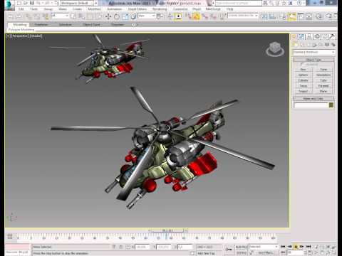Open the Rendering menu
Viewport: 342px width, 256px height.
click(x=160, y=9)
